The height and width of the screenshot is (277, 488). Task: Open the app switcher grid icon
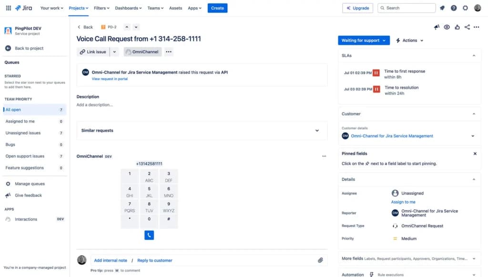tap(9, 8)
